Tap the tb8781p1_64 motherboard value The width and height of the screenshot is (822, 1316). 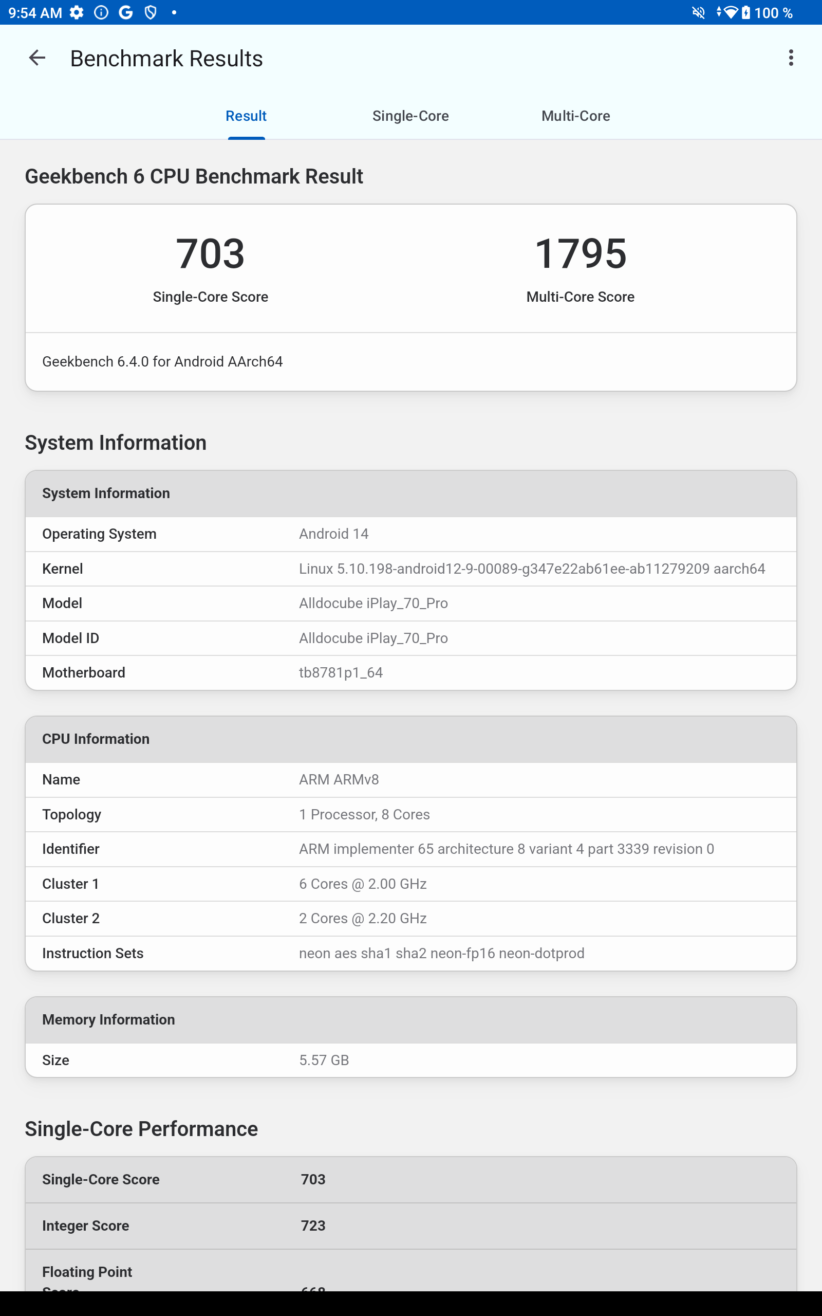click(341, 673)
